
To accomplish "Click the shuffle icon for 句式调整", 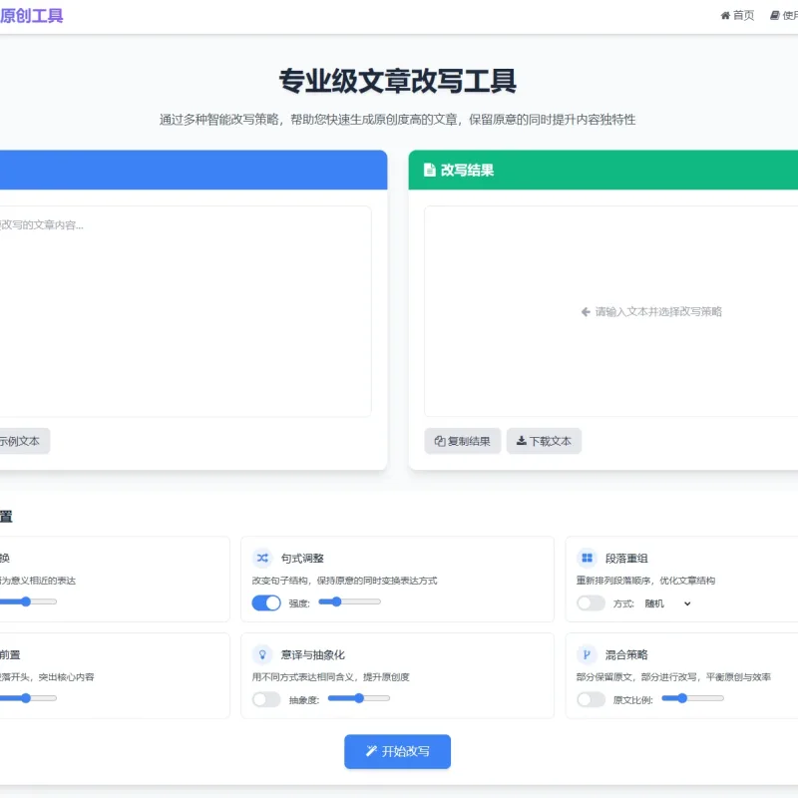I will tap(262, 558).
